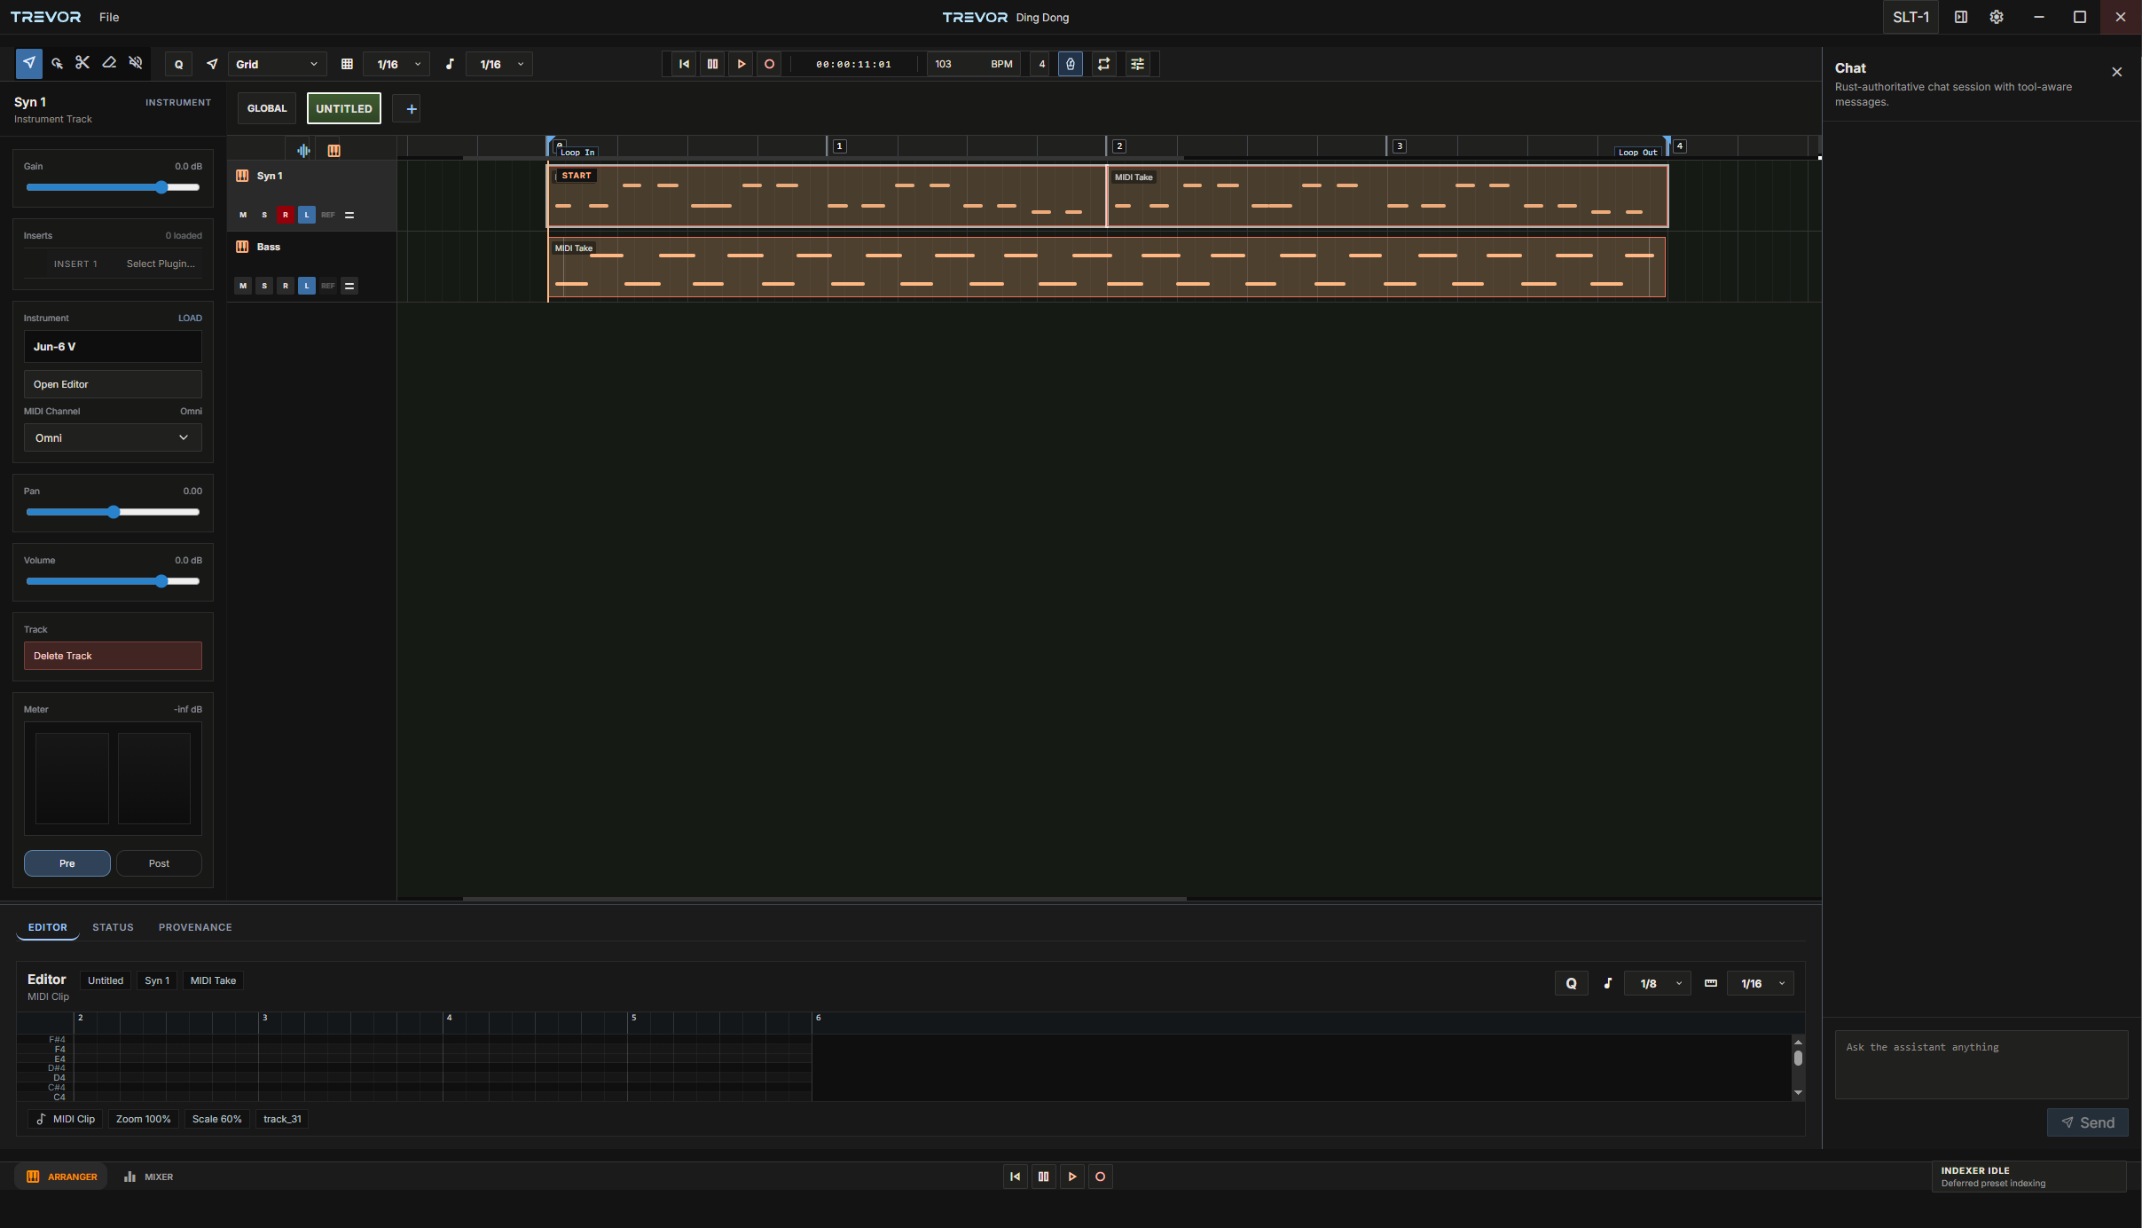Click the record button in top transport
This screenshot has height=1228, width=2142.
[x=769, y=64]
